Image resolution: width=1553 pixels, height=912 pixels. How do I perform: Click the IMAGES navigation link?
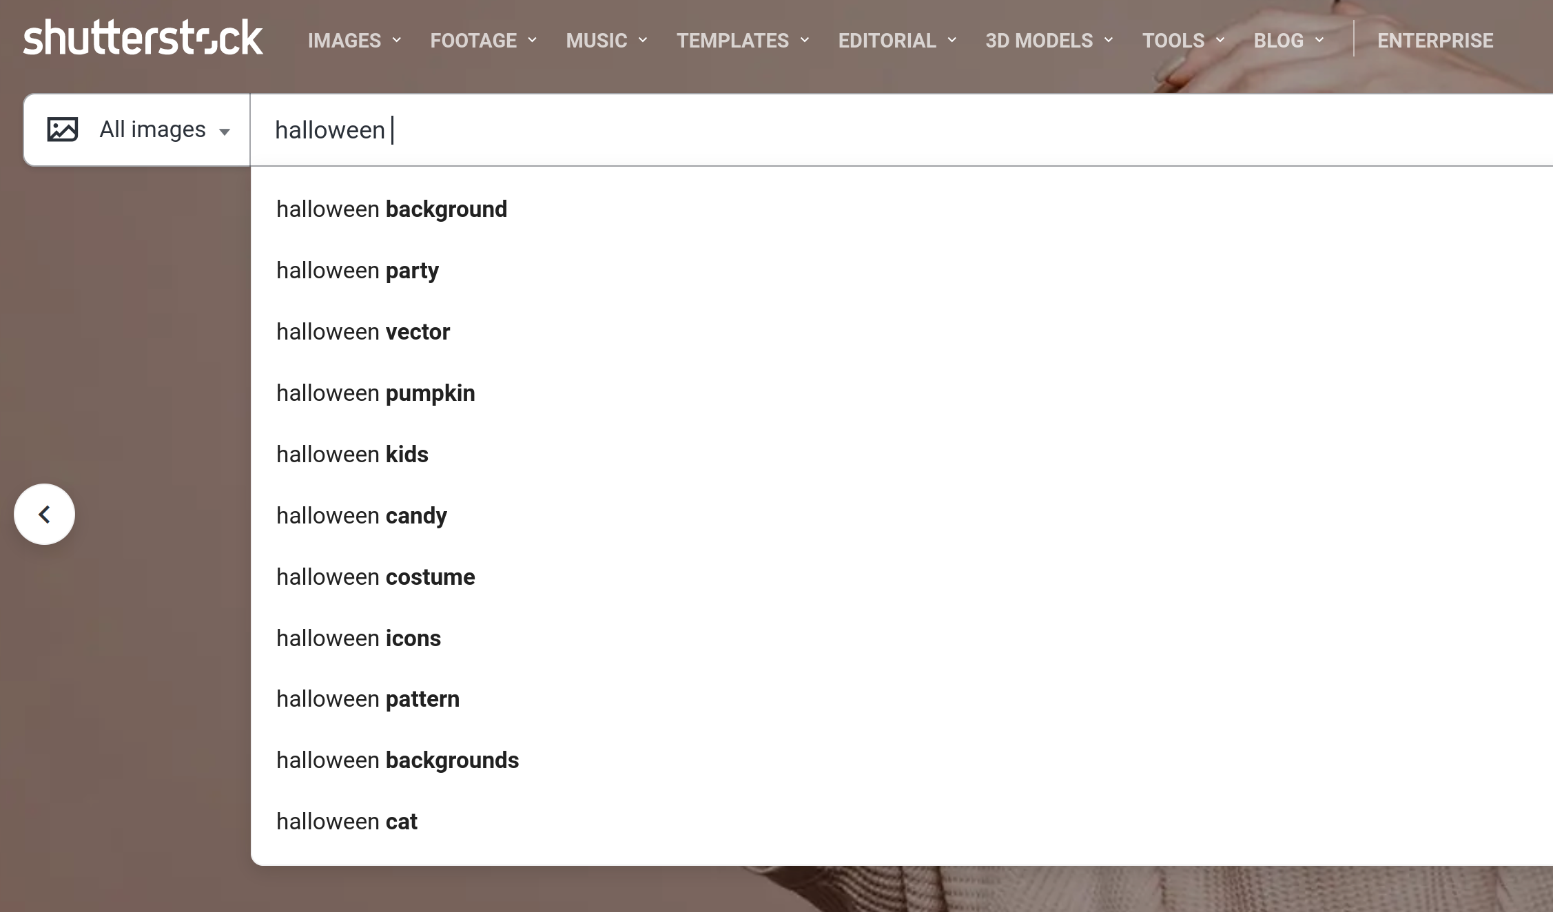point(344,41)
